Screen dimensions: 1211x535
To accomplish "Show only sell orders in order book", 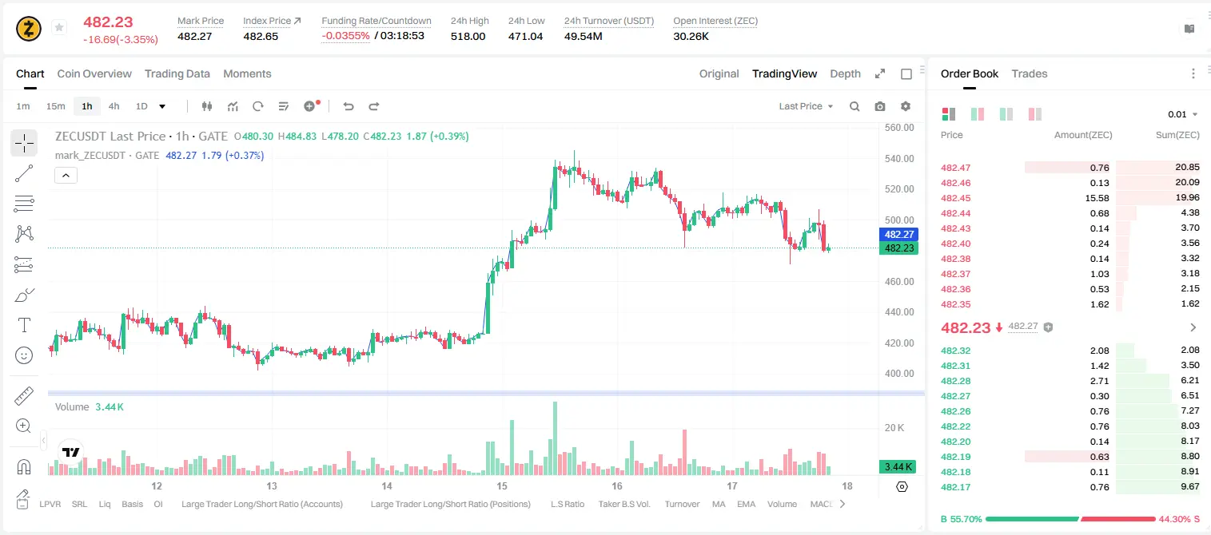I will tap(1035, 114).
